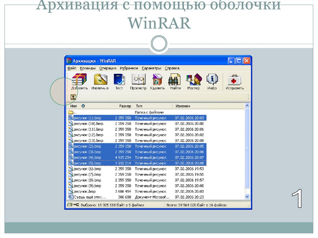Open the Избранное menu
The width and height of the screenshot is (318, 238).
point(129,68)
